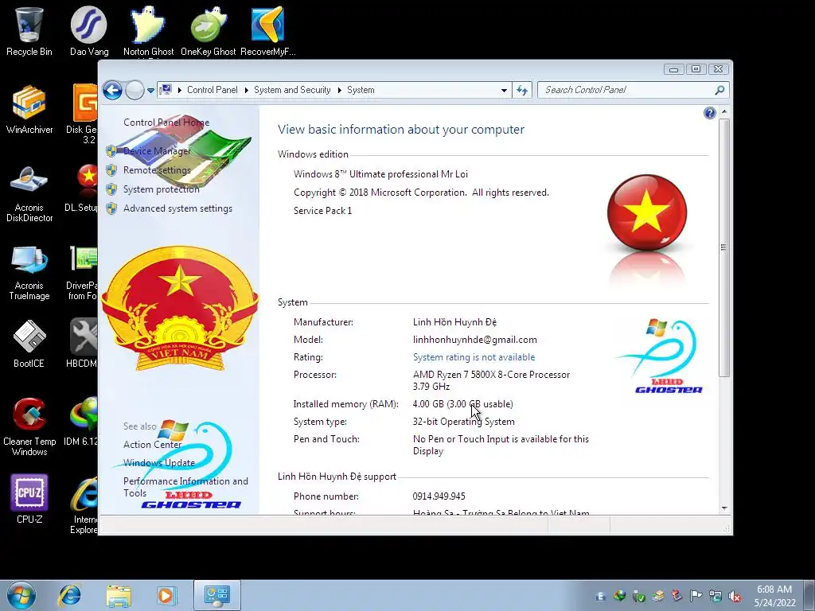The height and width of the screenshot is (611, 815).
Task: Open BootICE desktop icon
Action: [29, 343]
